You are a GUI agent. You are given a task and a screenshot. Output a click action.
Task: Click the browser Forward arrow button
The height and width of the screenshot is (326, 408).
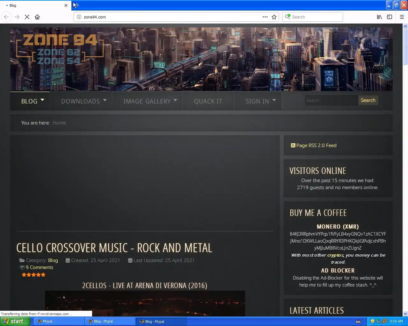17,17
